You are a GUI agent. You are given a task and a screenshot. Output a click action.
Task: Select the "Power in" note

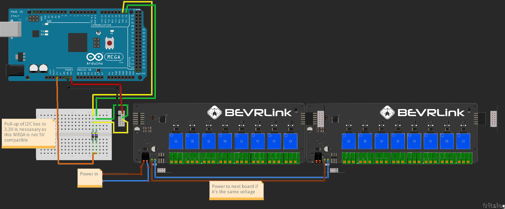coord(90,177)
